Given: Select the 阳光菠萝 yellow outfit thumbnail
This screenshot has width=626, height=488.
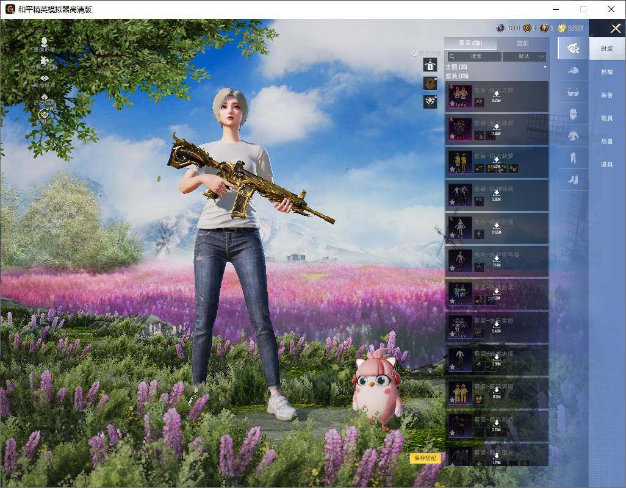Looking at the screenshot, I should click(460, 162).
